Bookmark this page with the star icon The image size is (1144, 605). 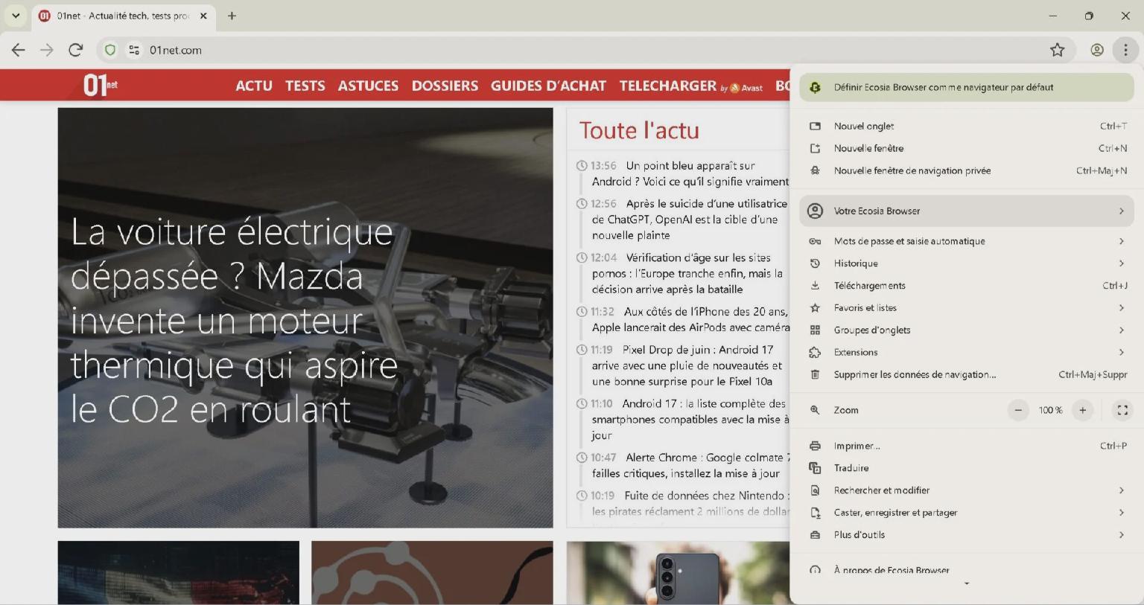pyautogui.click(x=1057, y=50)
